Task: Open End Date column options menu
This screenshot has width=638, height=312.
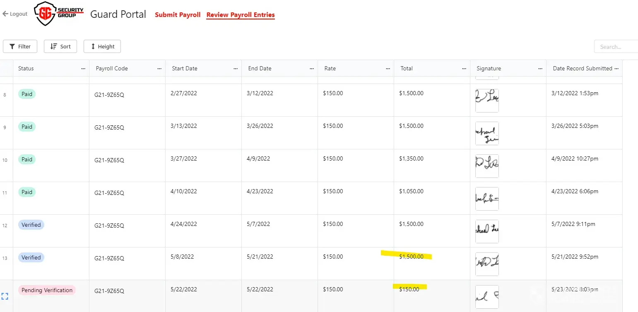Action: tap(312, 69)
